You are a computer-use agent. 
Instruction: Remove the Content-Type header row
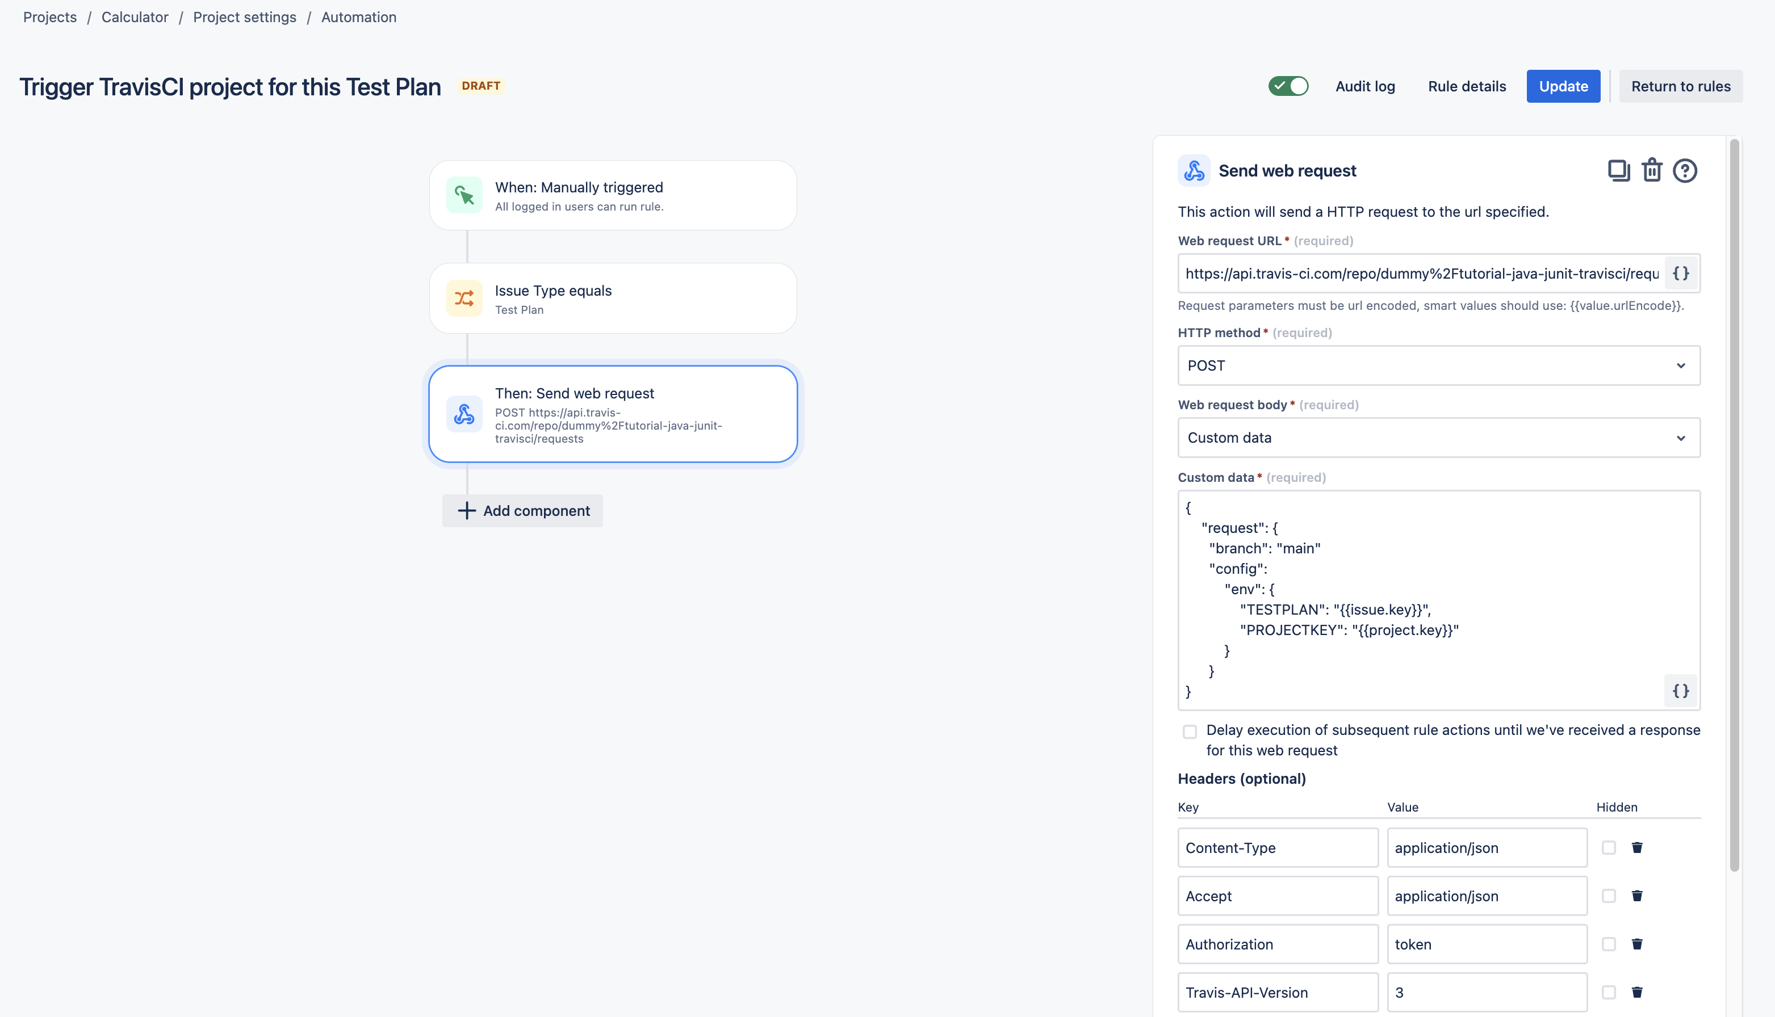pyautogui.click(x=1636, y=847)
